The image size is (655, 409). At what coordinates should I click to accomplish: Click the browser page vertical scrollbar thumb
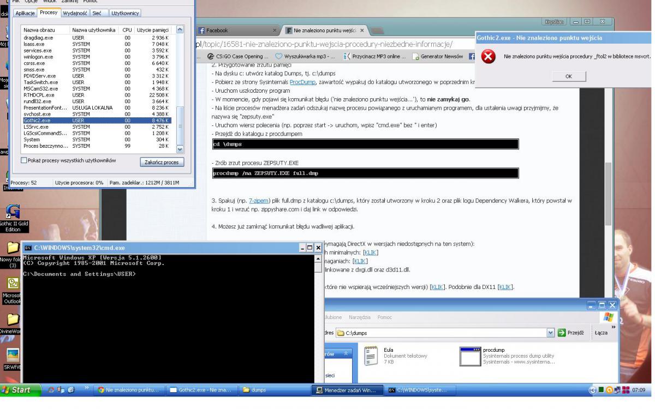(608, 194)
